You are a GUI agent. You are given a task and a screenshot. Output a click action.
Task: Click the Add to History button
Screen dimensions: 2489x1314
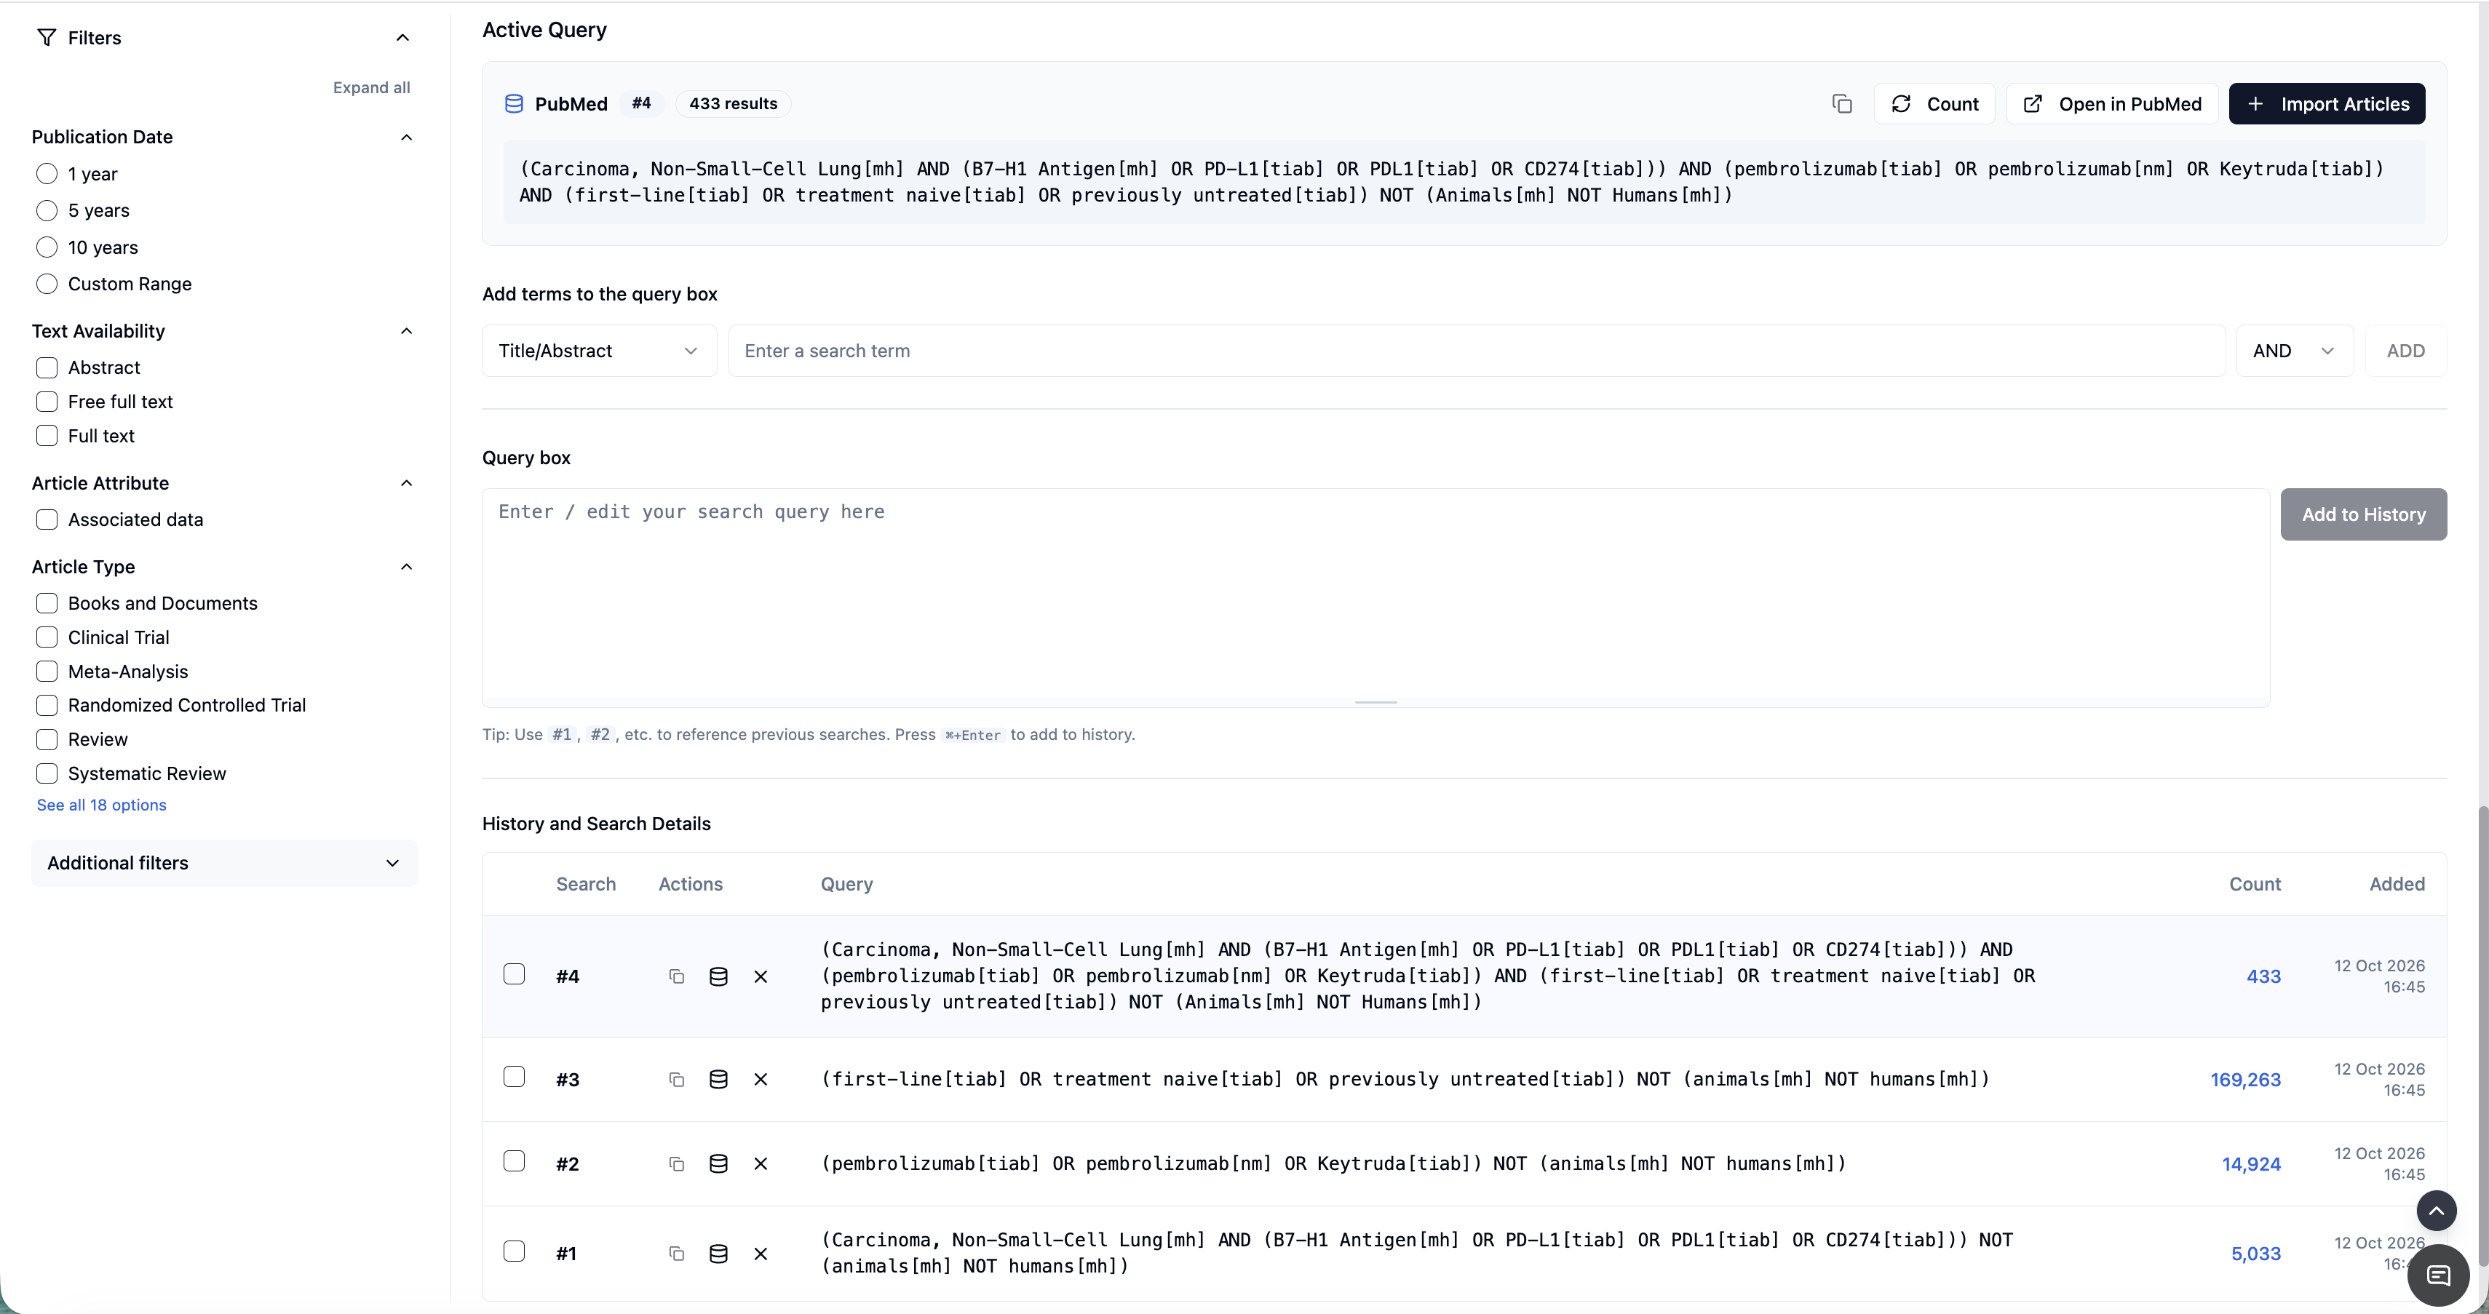click(x=2363, y=514)
